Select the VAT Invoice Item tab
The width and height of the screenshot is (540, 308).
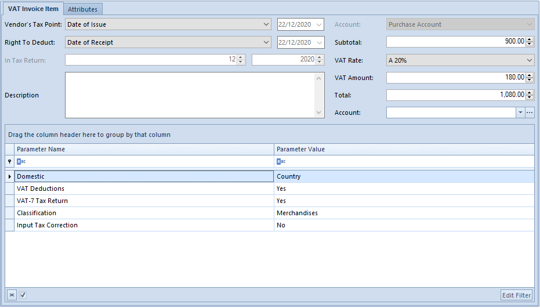pyautogui.click(x=33, y=9)
